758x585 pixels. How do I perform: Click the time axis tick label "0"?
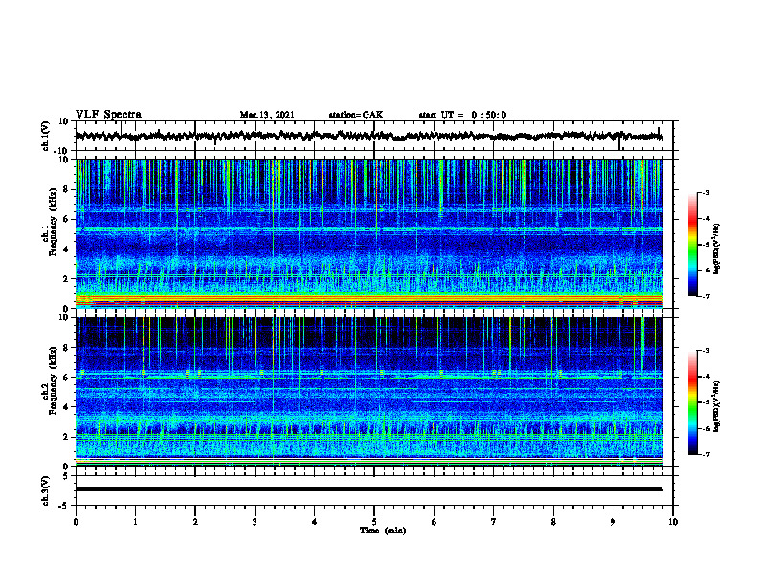(x=76, y=522)
